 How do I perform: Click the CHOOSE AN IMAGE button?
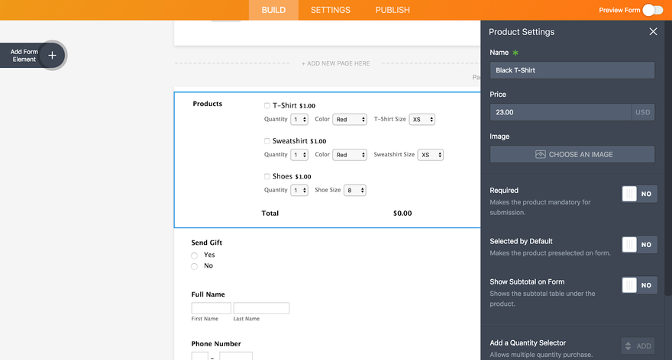coord(572,154)
